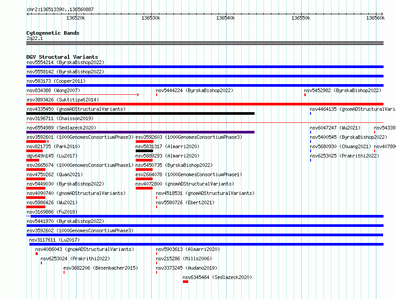
Task: Click nsv5400545 (ByrskaBishop2022) label
Action: (348, 137)
